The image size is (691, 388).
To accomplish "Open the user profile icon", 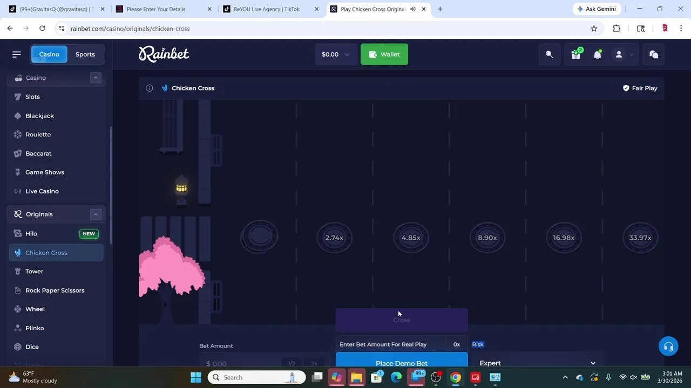I will [619, 54].
